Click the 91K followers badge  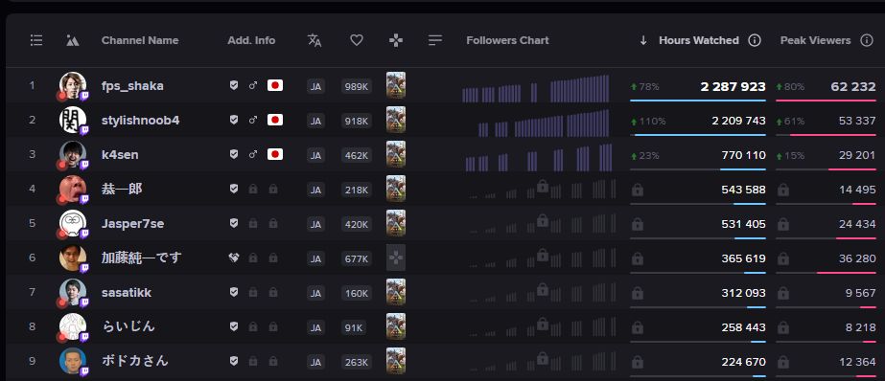click(353, 327)
